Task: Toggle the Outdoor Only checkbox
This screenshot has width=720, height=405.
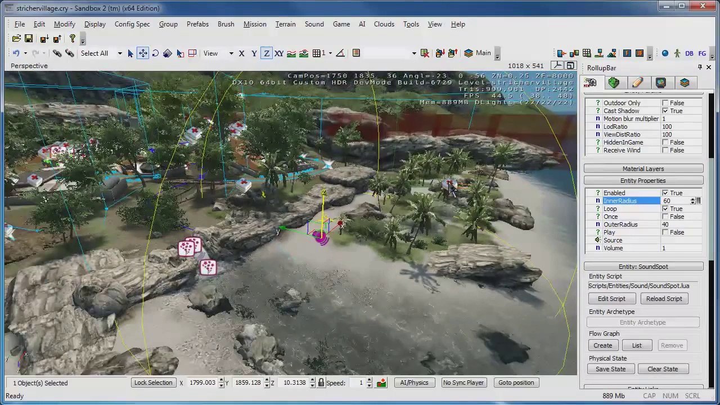Action: click(665, 103)
